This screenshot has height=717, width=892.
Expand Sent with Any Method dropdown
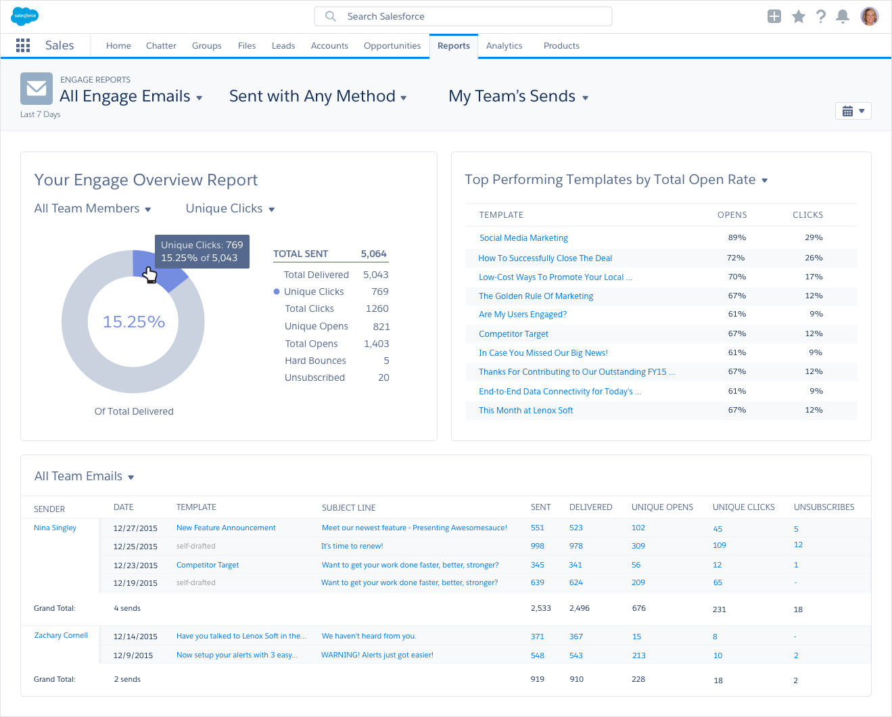click(x=318, y=96)
